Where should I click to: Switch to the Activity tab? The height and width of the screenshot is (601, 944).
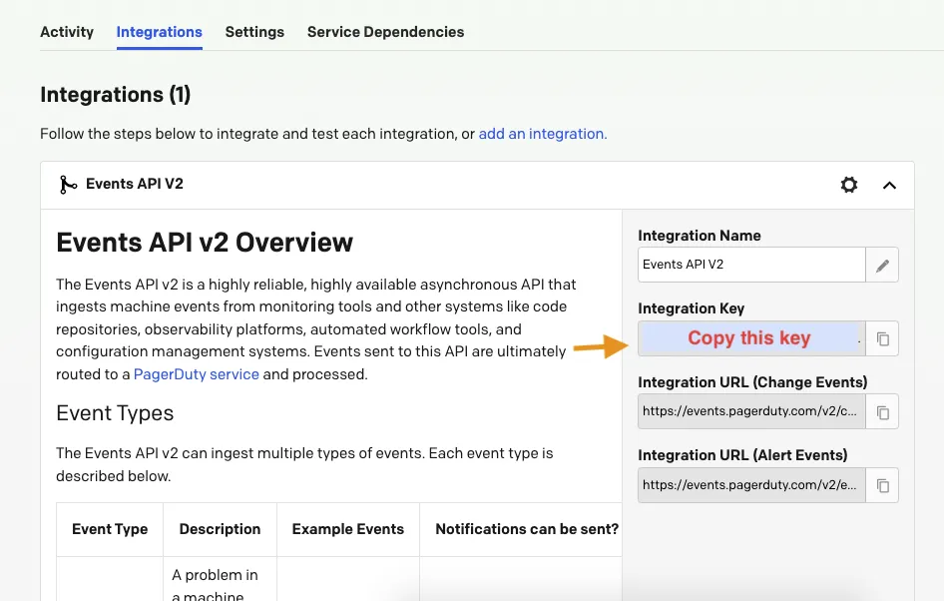(67, 32)
